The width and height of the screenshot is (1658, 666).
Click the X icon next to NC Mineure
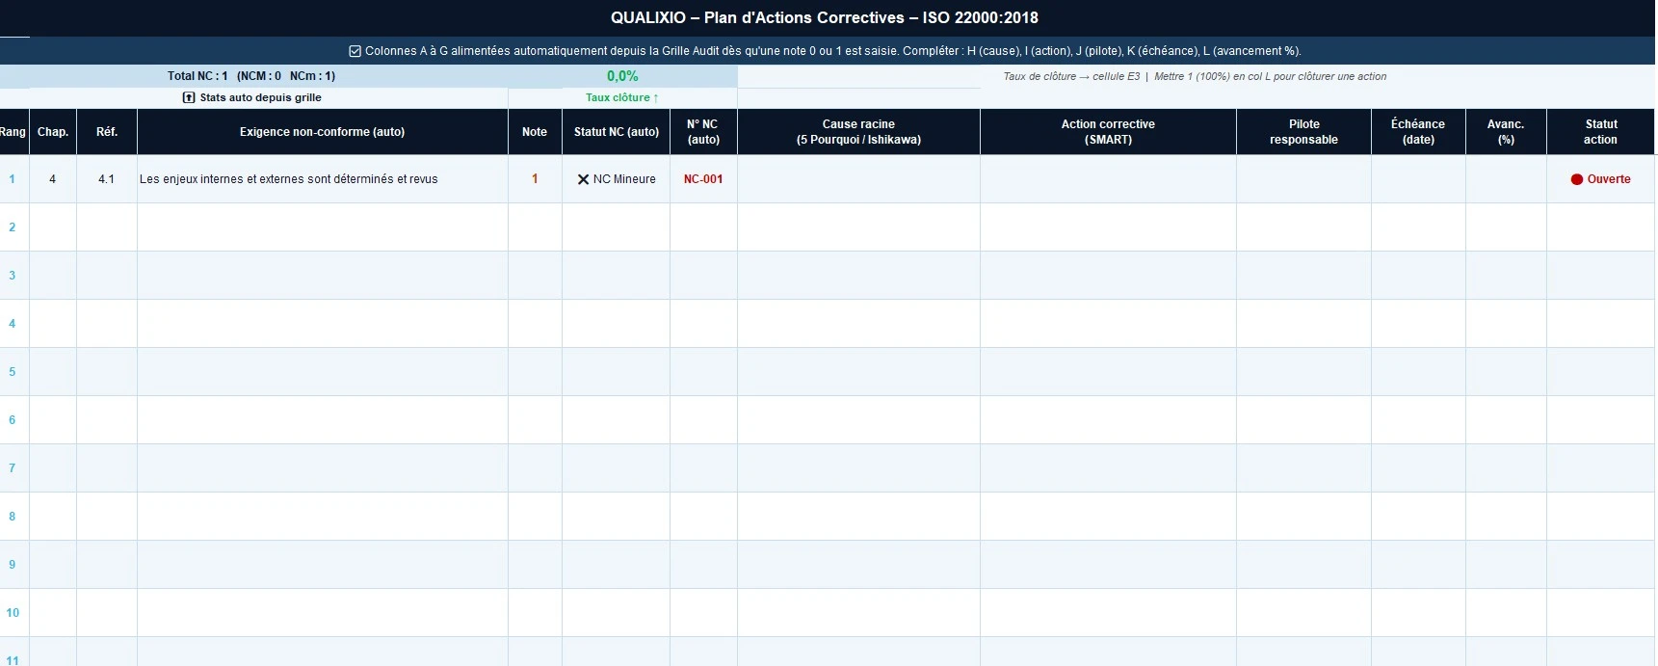tap(583, 179)
